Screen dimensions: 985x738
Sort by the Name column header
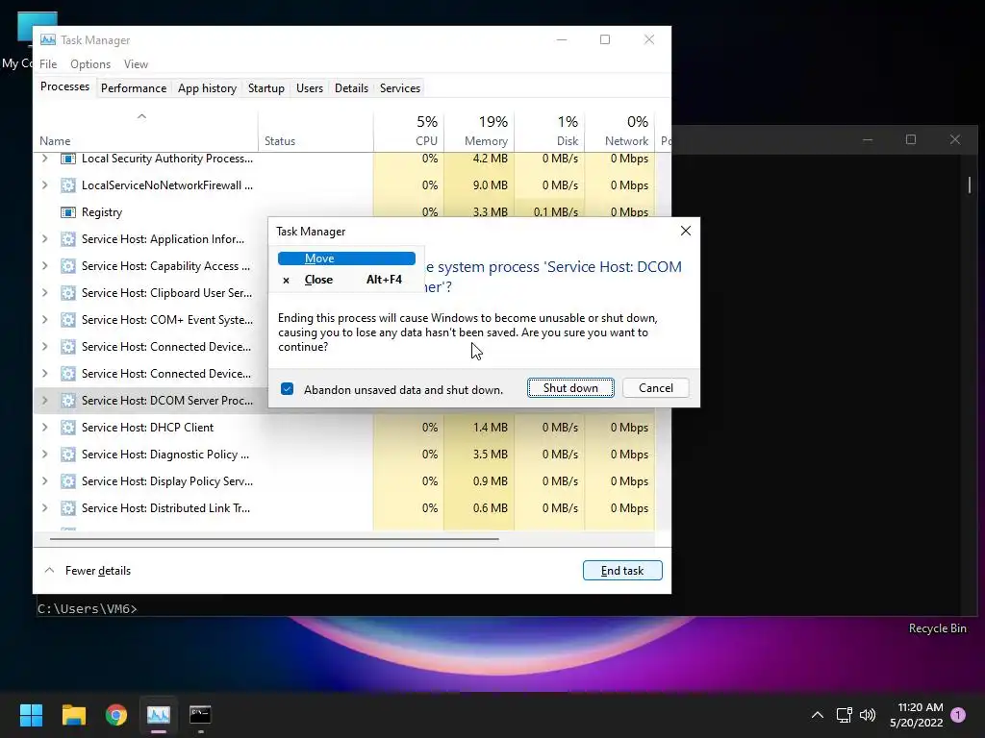pyautogui.click(x=146, y=131)
